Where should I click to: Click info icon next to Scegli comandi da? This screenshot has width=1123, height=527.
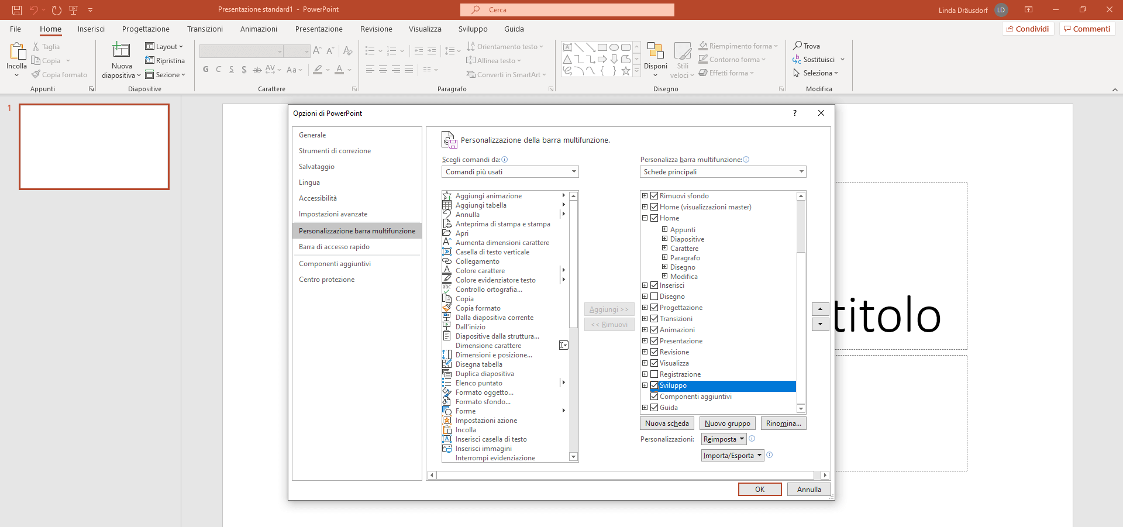(505, 160)
